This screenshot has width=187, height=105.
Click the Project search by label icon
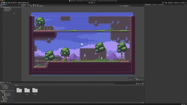click(138, 84)
